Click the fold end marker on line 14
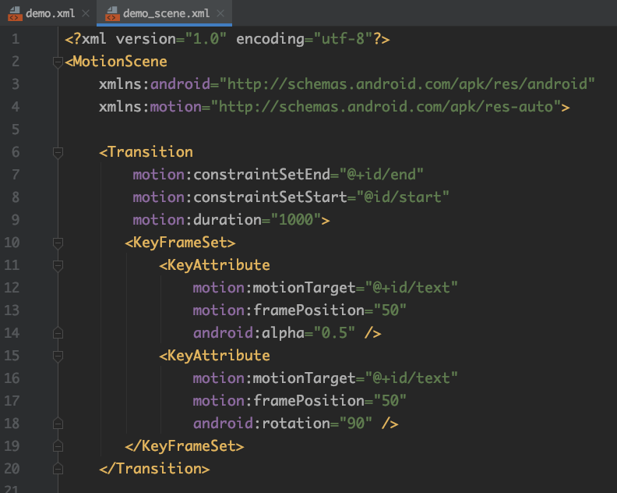This screenshot has height=493, width=617. coord(58,333)
